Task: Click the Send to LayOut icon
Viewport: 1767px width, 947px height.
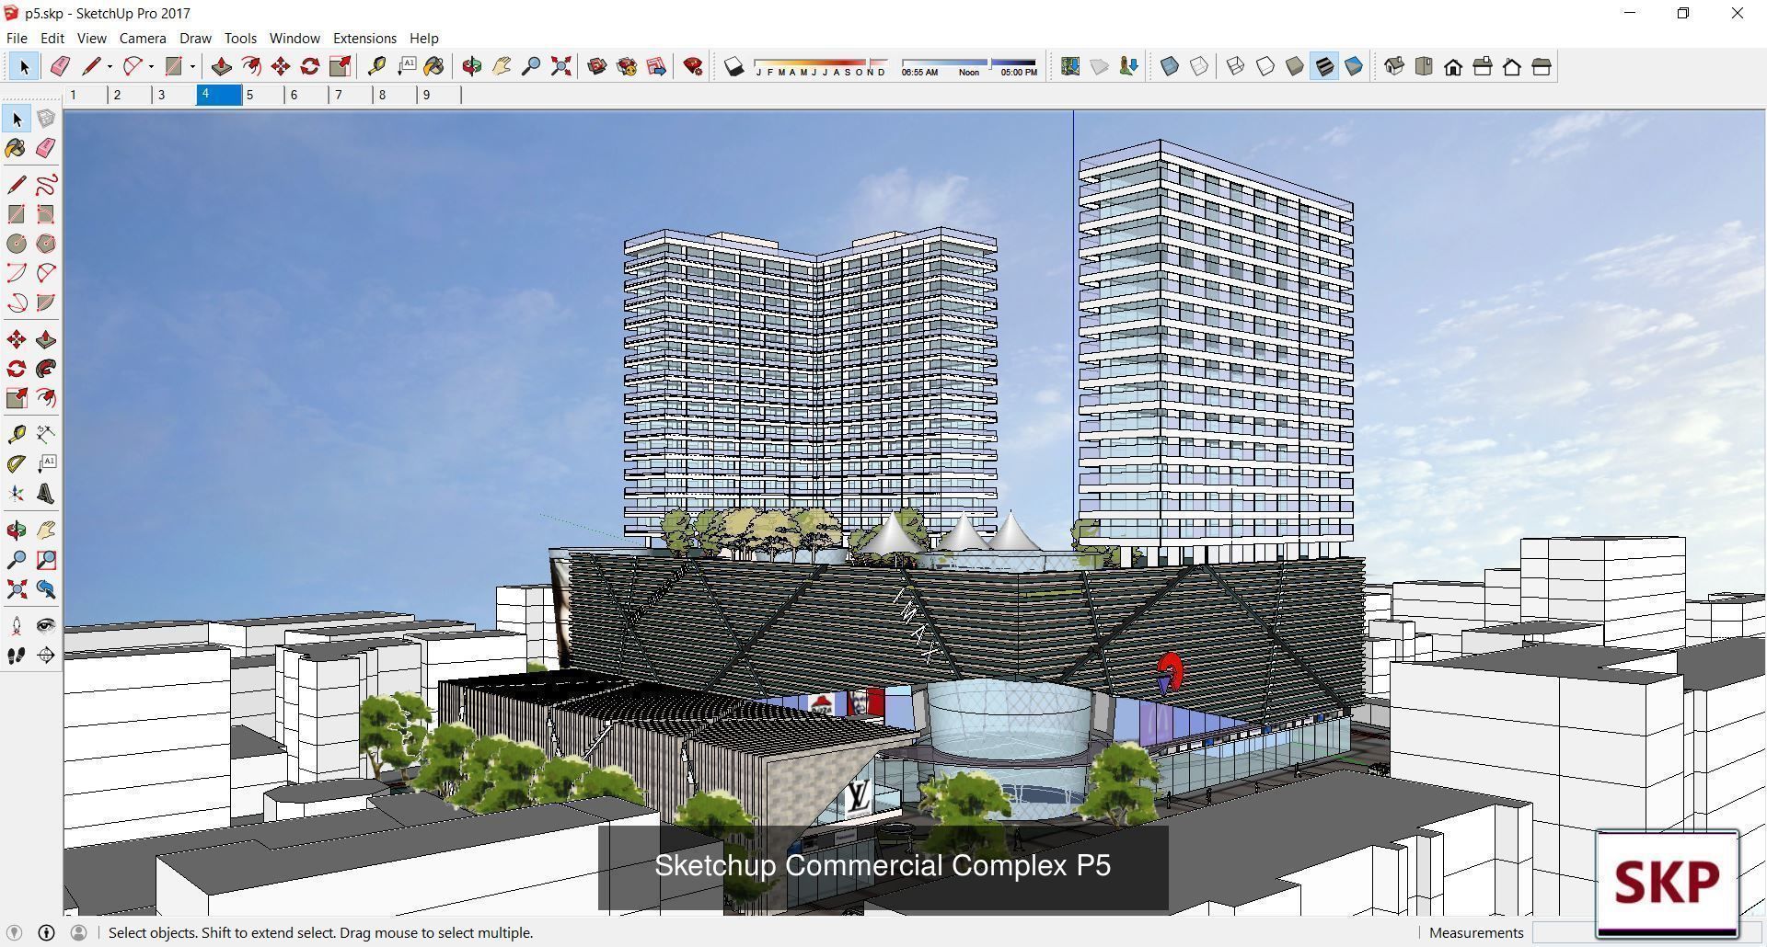Action: (x=656, y=66)
